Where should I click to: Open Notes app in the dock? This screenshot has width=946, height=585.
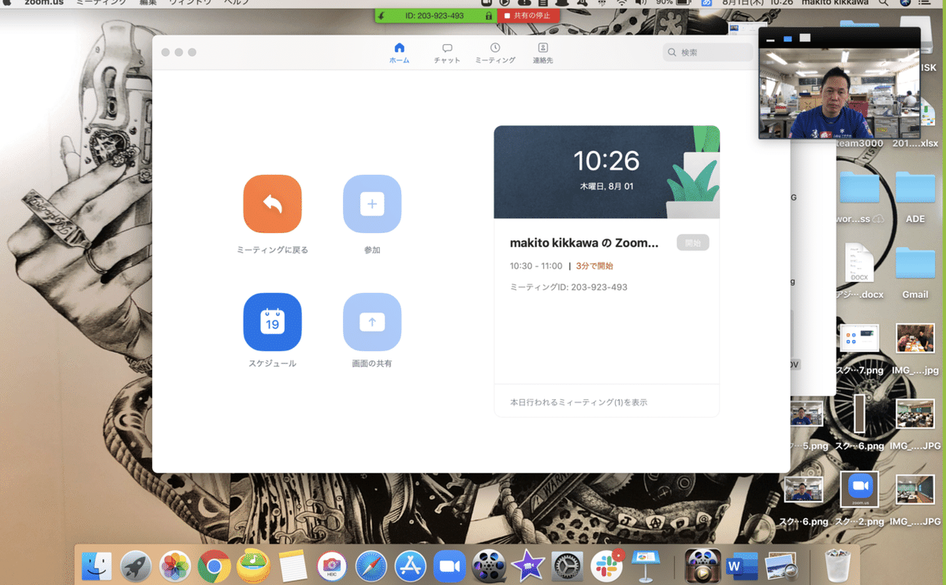(x=292, y=565)
